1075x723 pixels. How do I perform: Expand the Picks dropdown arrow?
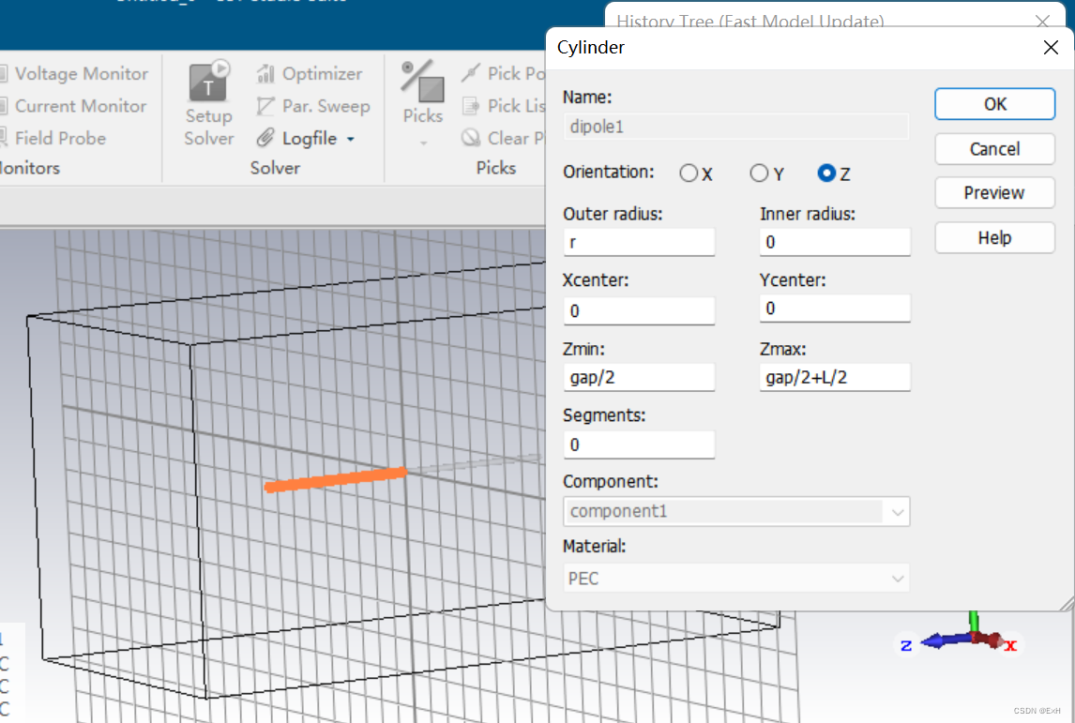[423, 143]
